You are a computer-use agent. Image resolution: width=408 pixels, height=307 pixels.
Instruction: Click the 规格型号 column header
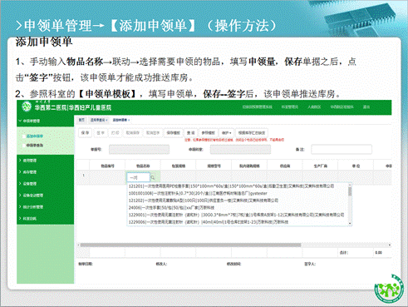pos(214,166)
